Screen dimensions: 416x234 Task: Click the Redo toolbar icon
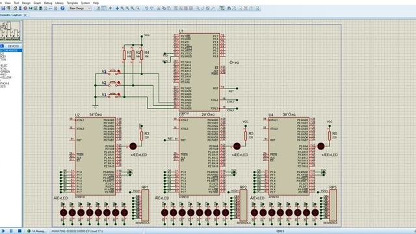pos(151,8)
